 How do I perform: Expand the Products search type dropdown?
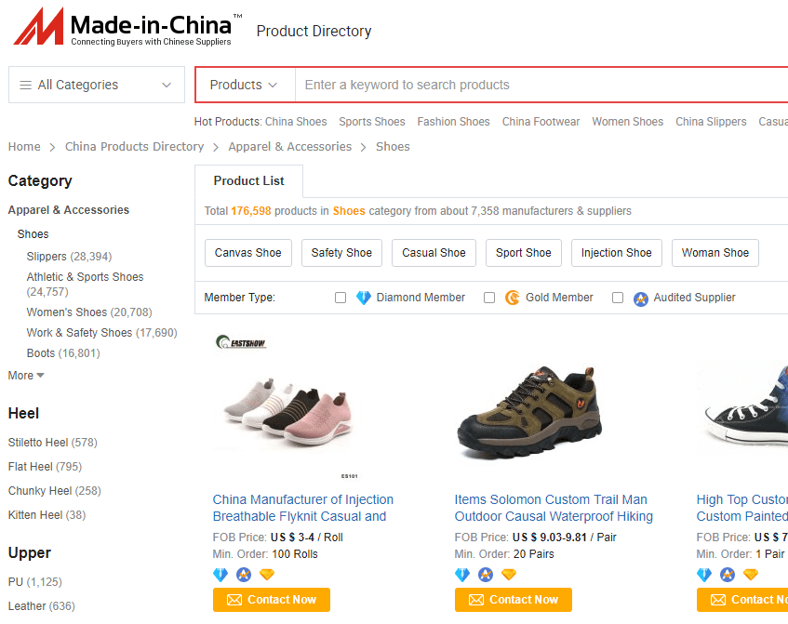click(x=245, y=85)
